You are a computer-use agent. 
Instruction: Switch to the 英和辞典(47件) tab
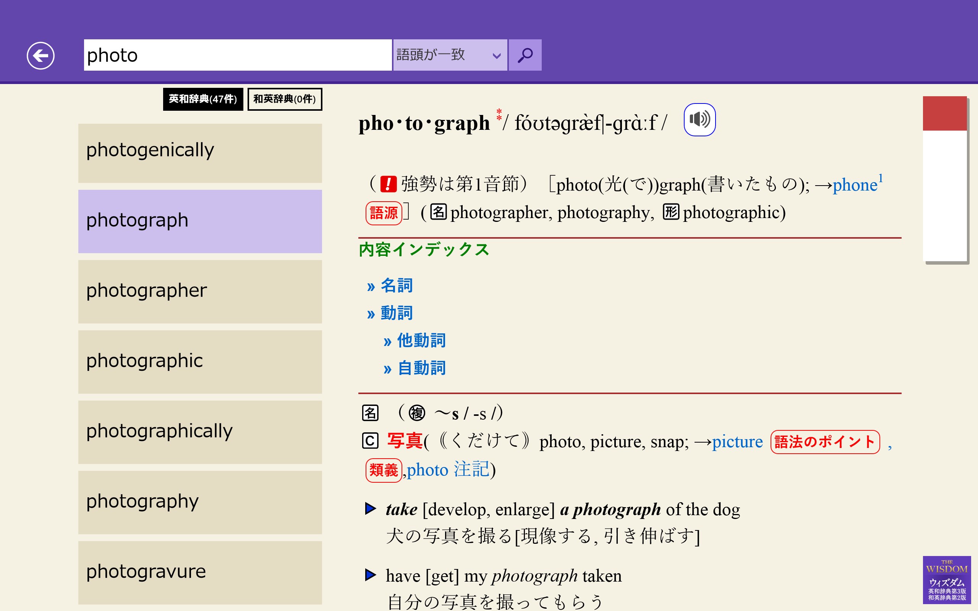tap(203, 99)
